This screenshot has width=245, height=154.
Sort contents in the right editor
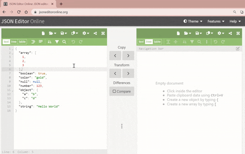(185, 42)
